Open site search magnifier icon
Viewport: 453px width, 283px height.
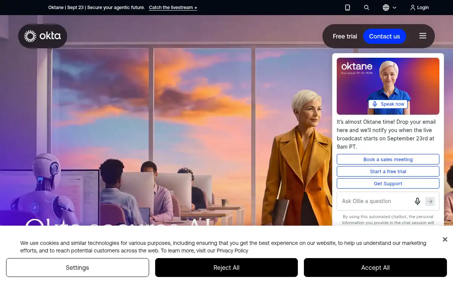pos(367,8)
